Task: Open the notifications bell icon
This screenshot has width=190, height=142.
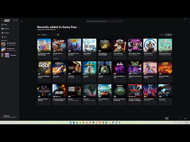Action: coord(17,20)
